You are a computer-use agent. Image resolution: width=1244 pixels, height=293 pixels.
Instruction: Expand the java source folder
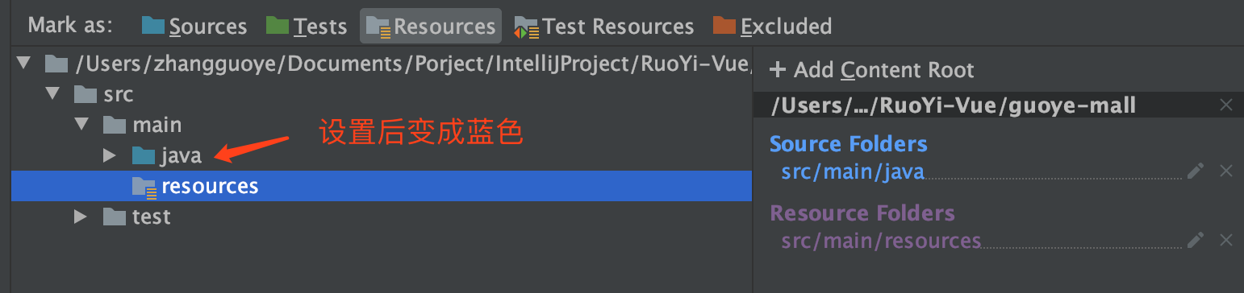point(111,155)
